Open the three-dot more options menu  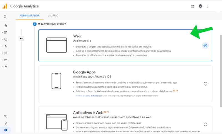coord(207,6)
